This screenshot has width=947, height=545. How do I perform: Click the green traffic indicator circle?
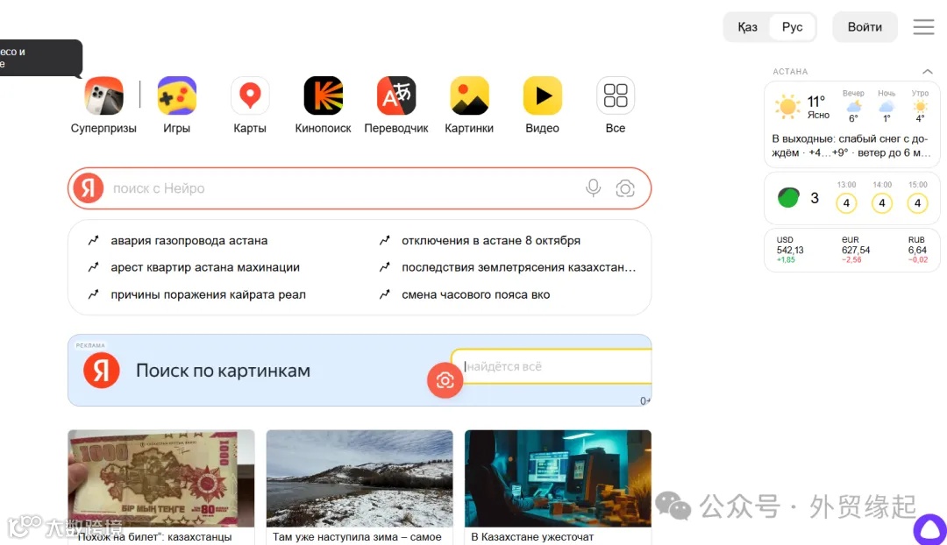[x=788, y=197]
